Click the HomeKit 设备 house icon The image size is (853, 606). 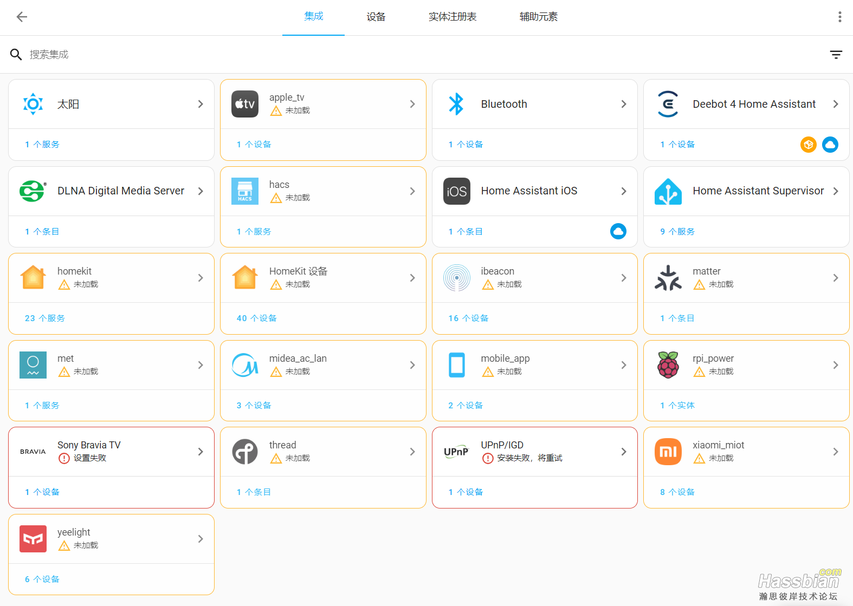coord(245,278)
